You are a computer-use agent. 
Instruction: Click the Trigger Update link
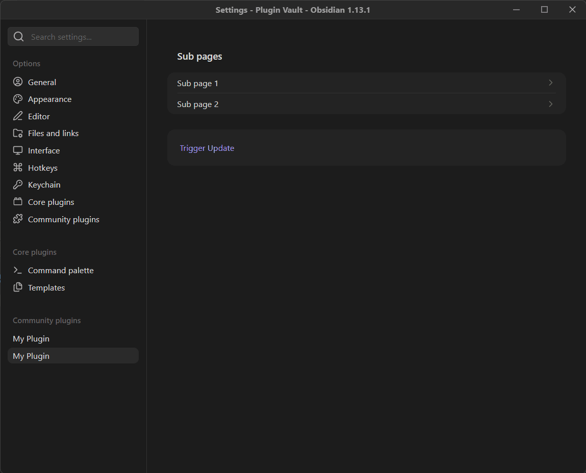tap(207, 148)
